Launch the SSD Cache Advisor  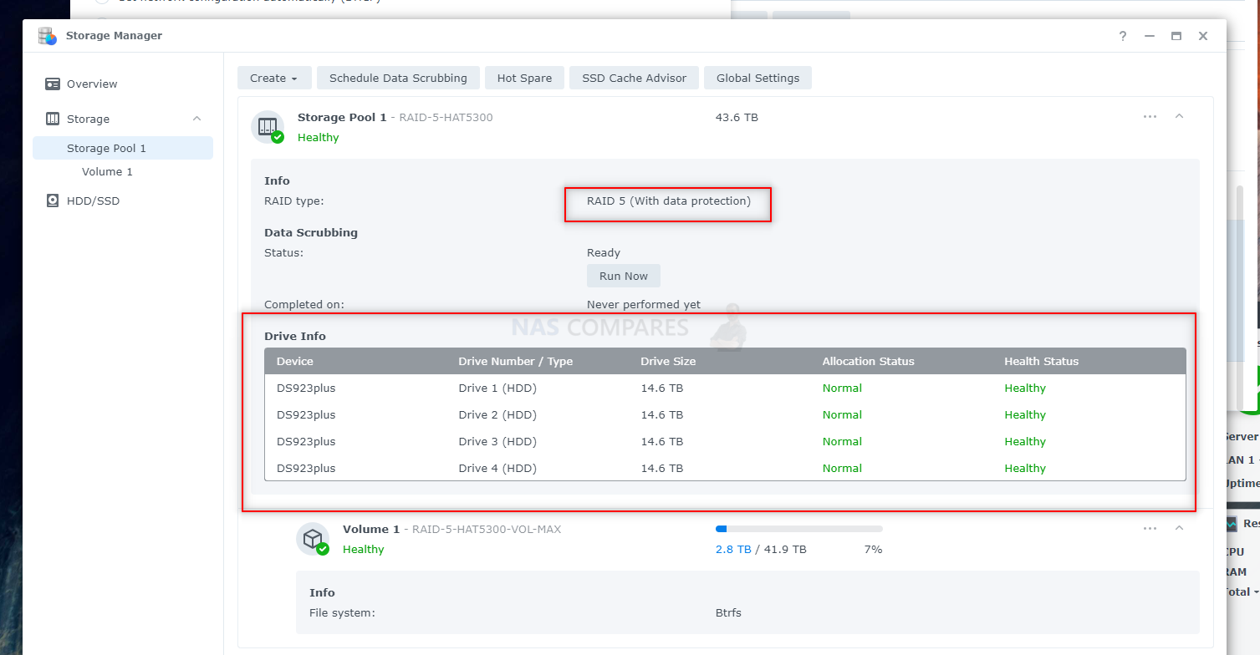[x=634, y=78]
